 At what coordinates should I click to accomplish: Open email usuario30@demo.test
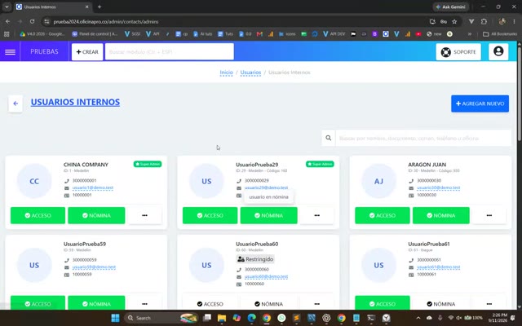click(439, 187)
